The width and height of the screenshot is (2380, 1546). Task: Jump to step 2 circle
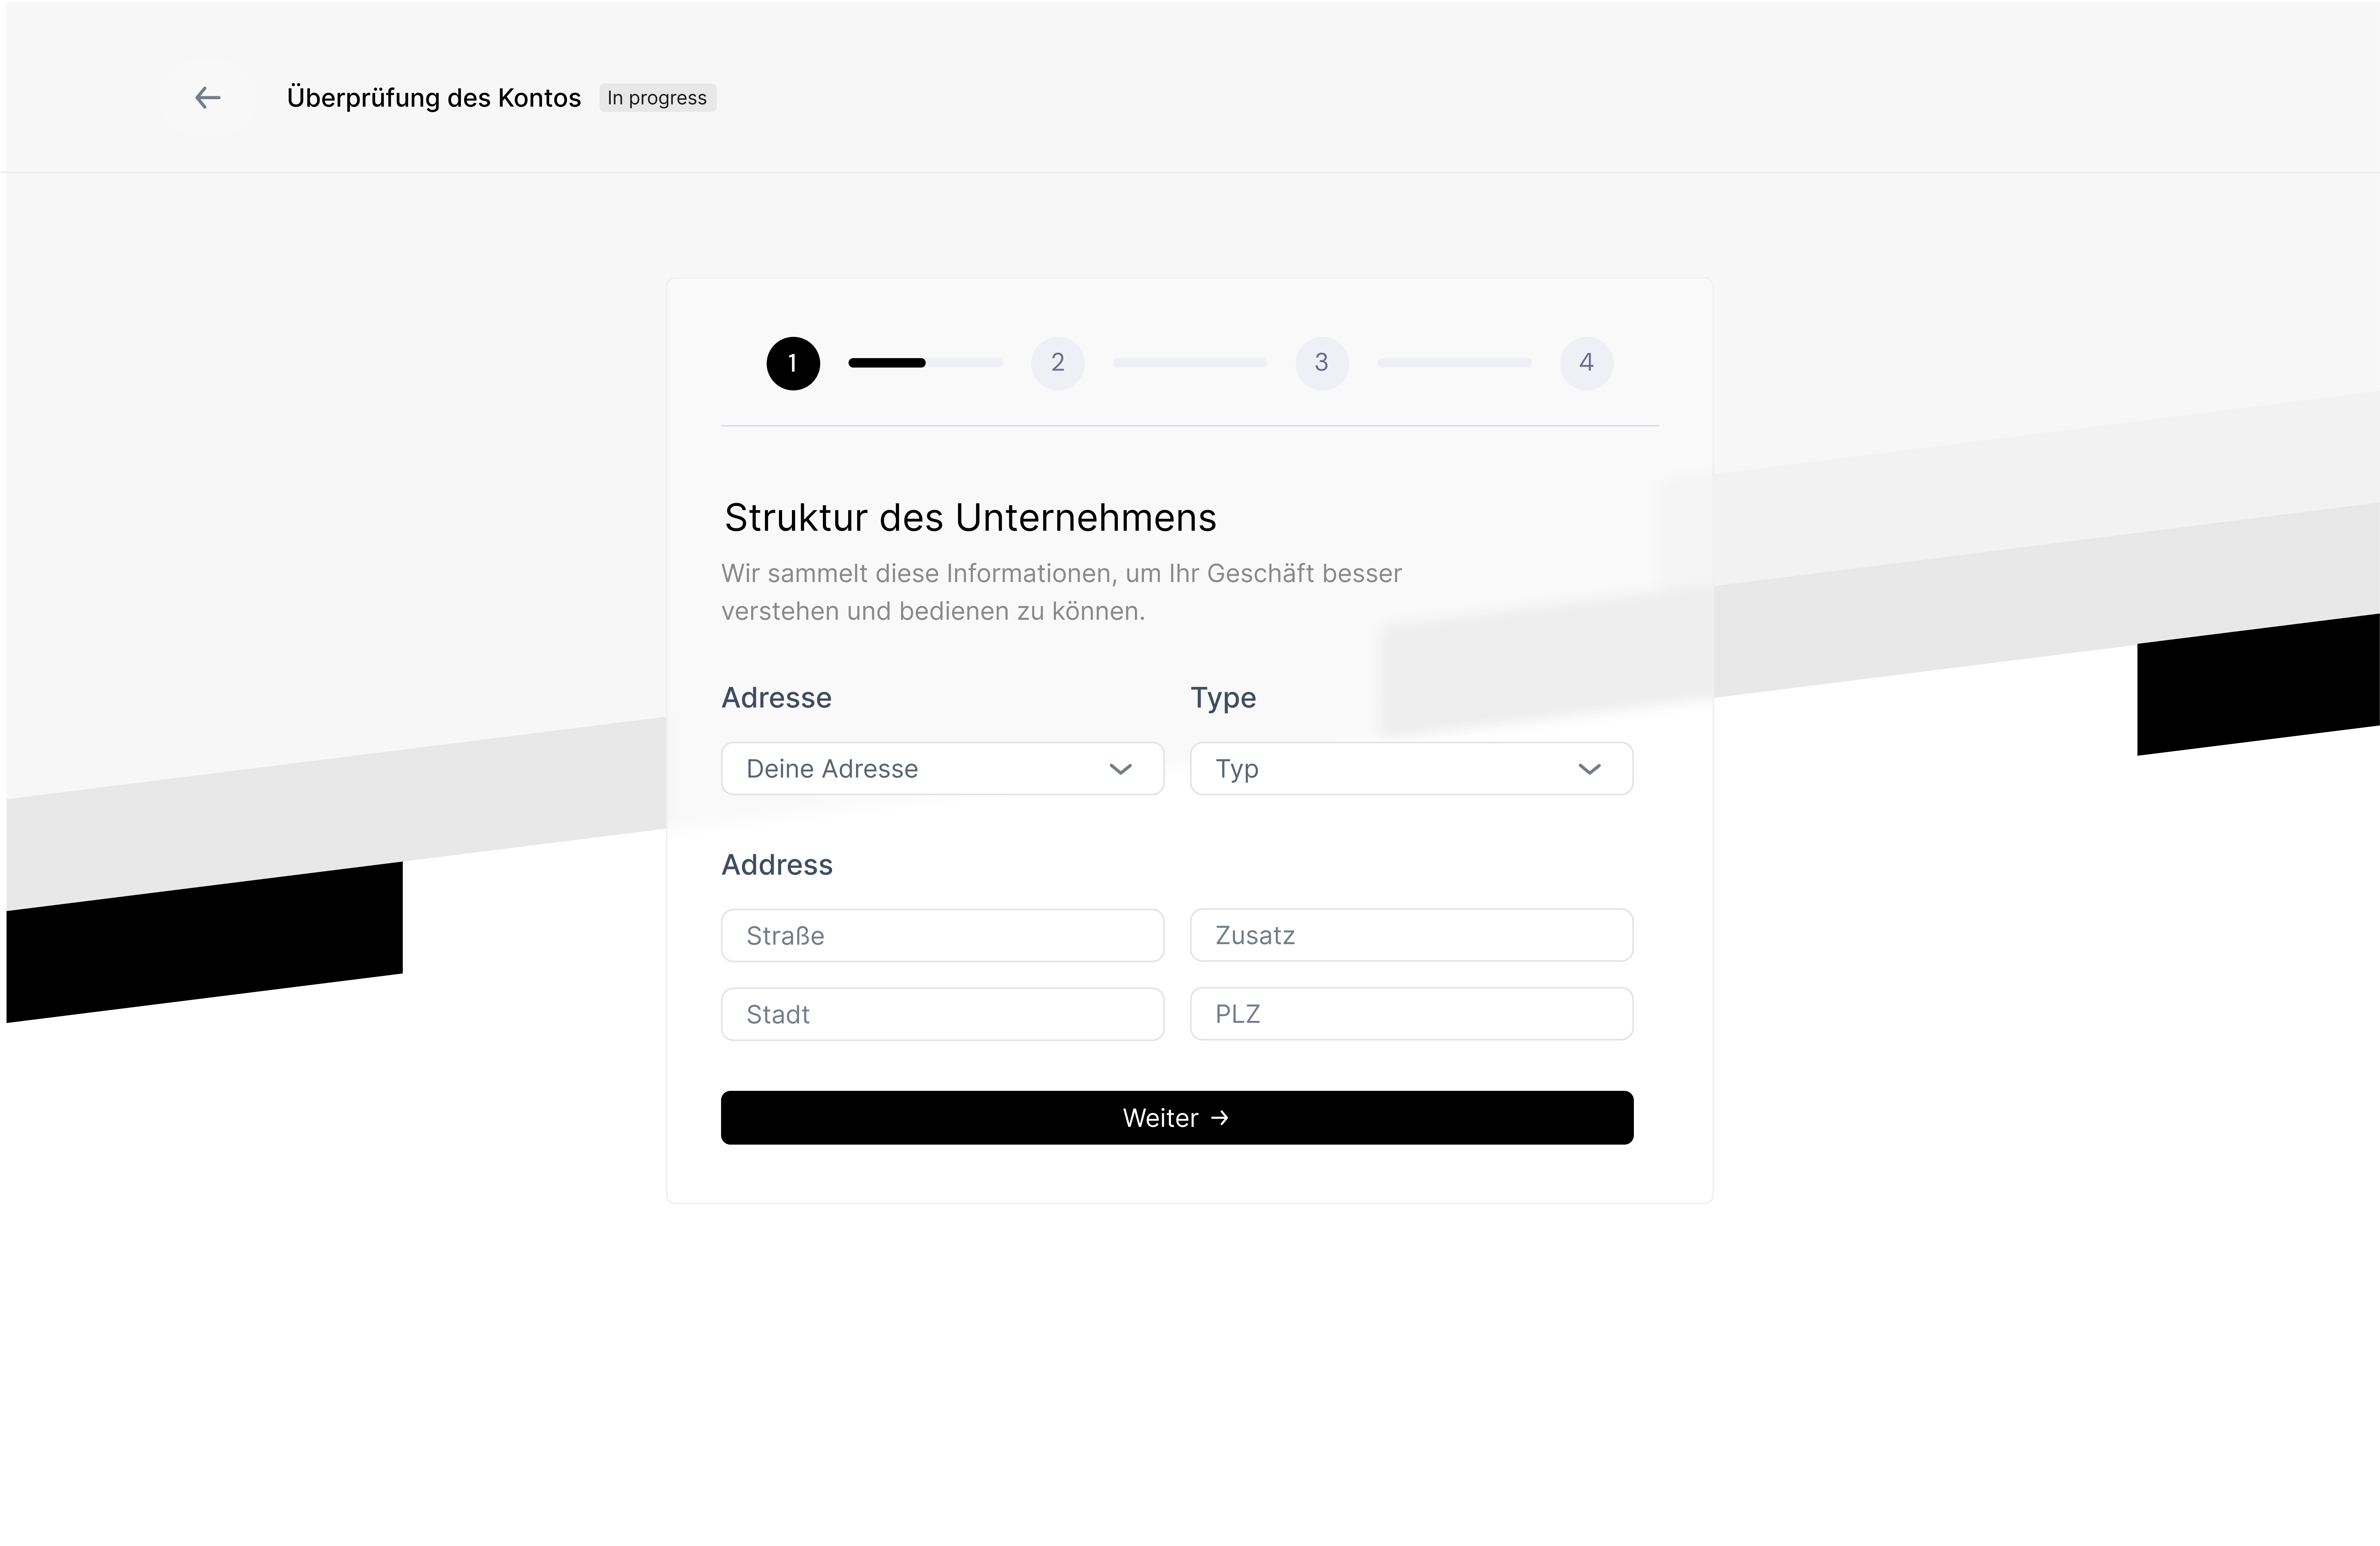click(1058, 363)
